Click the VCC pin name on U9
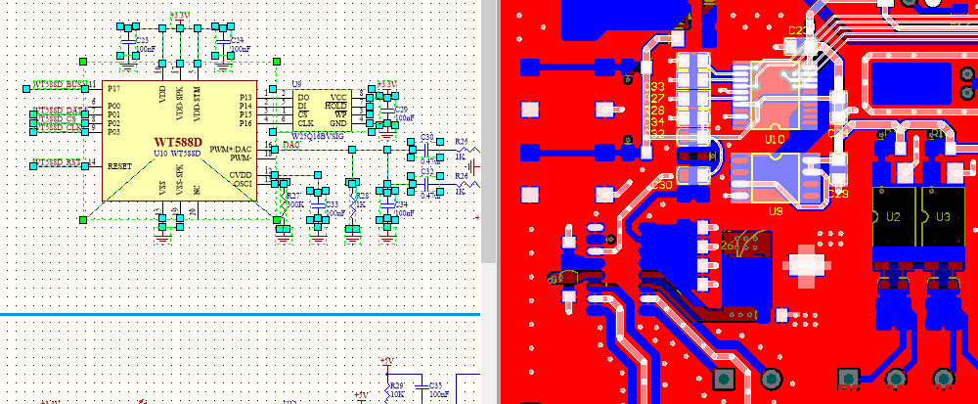The width and height of the screenshot is (978, 404). click(x=338, y=98)
